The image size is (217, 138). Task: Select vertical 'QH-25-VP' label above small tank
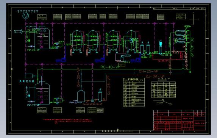pyautogui.click(x=78, y=77)
